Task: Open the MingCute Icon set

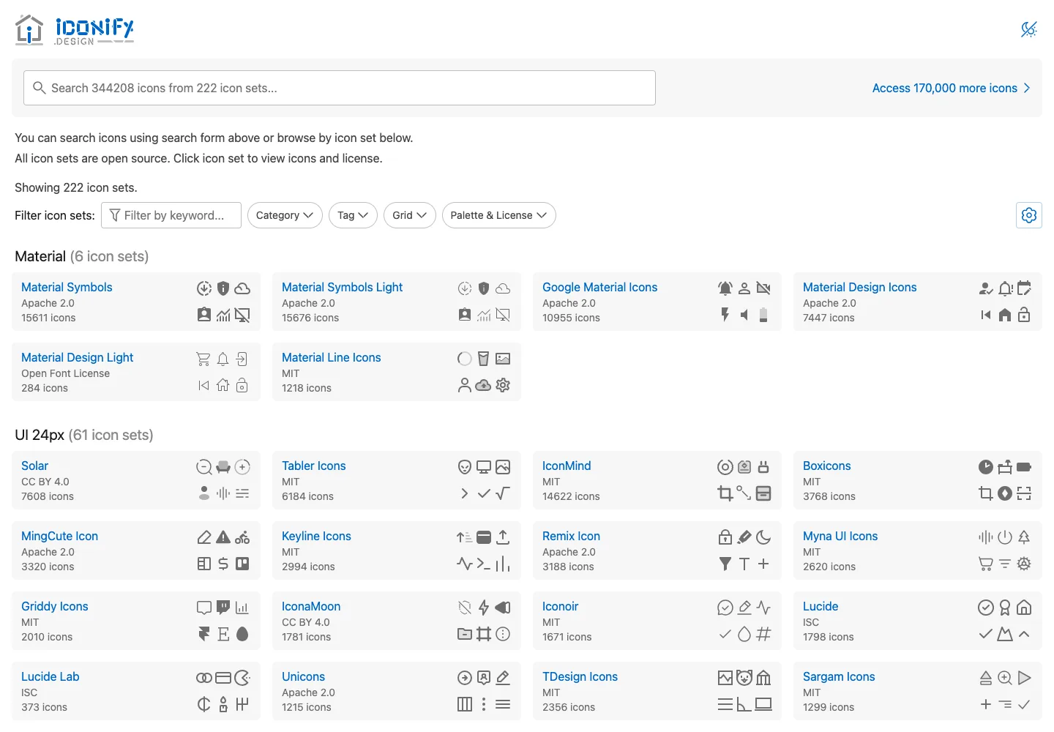Action: click(59, 536)
